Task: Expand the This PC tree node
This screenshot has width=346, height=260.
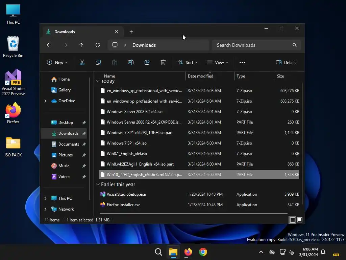Action: tap(45, 198)
